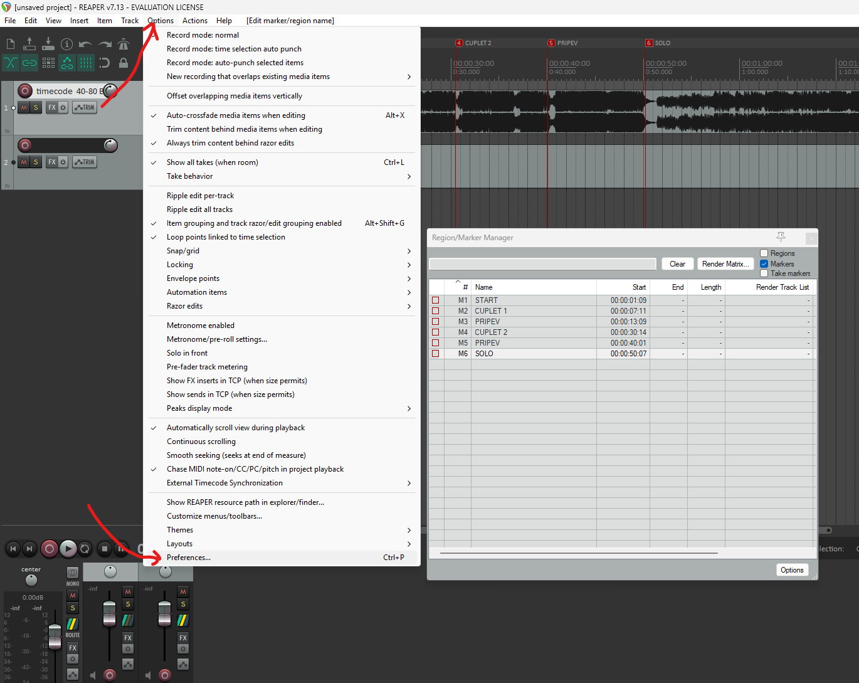Solo track 2 in track panel
This screenshot has width=859, height=683.
[36, 162]
